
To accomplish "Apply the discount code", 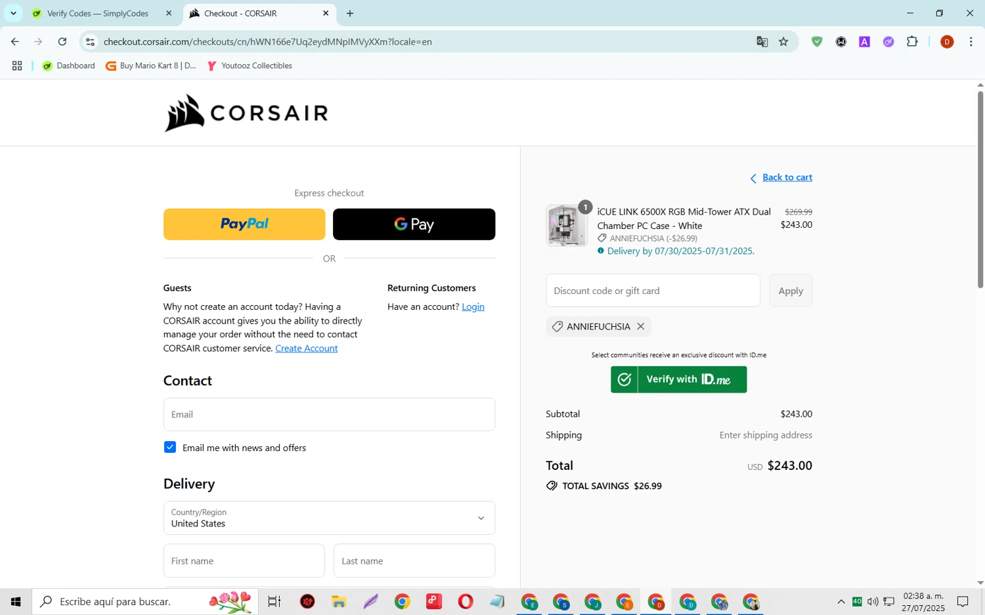I will click(x=791, y=290).
